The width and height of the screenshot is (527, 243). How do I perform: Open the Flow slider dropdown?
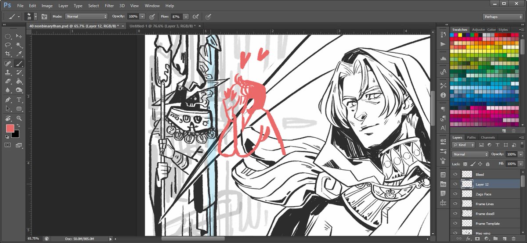[186, 16]
